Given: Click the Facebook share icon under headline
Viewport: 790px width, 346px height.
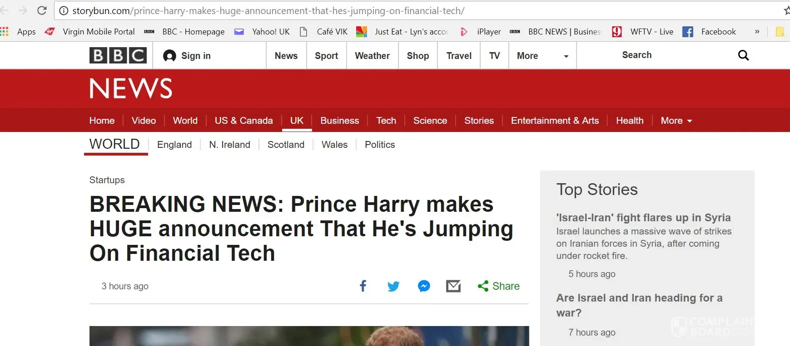Looking at the screenshot, I should tap(363, 286).
